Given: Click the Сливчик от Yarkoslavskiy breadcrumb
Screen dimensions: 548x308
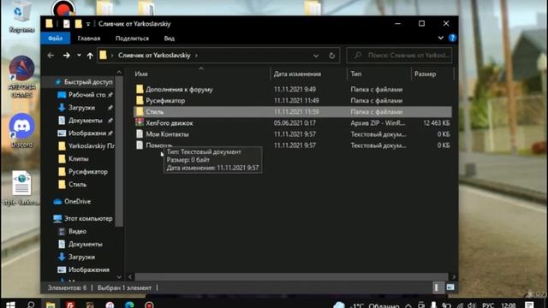Looking at the screenshot, I should click(x=154, y=56).
